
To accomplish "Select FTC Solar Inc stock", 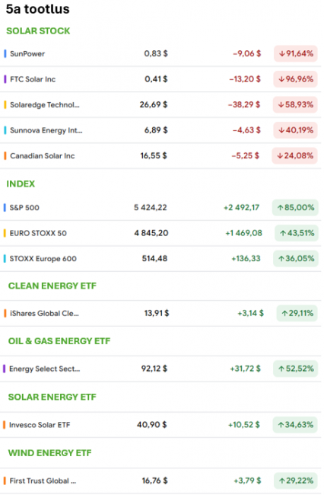I will pyautogui.click(x=160, y=79).
